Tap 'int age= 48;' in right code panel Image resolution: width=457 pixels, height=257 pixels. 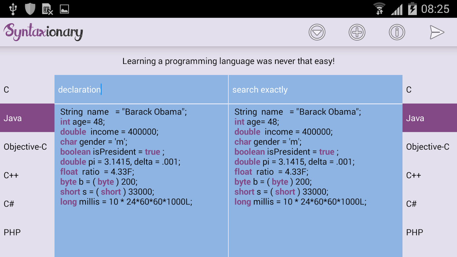(x=257, y=122)
